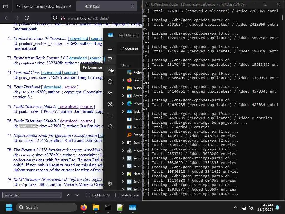Image resolution: width=285 pixels, height=214 pixels.
Task: Click the muted volume tray icon
Action: tap(251, 207)
